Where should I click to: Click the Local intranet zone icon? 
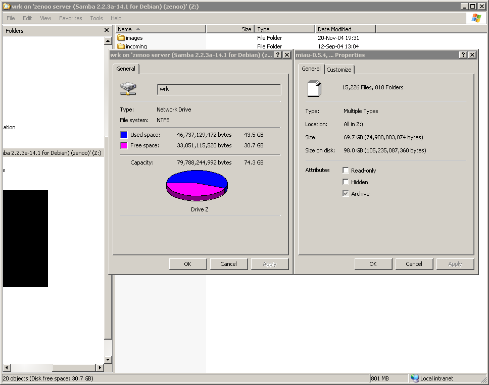point(415,378)
